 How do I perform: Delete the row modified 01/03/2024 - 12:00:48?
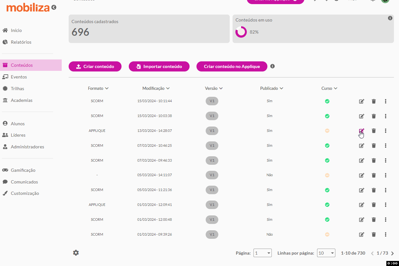pyautogui.click(x=374, y=220)
